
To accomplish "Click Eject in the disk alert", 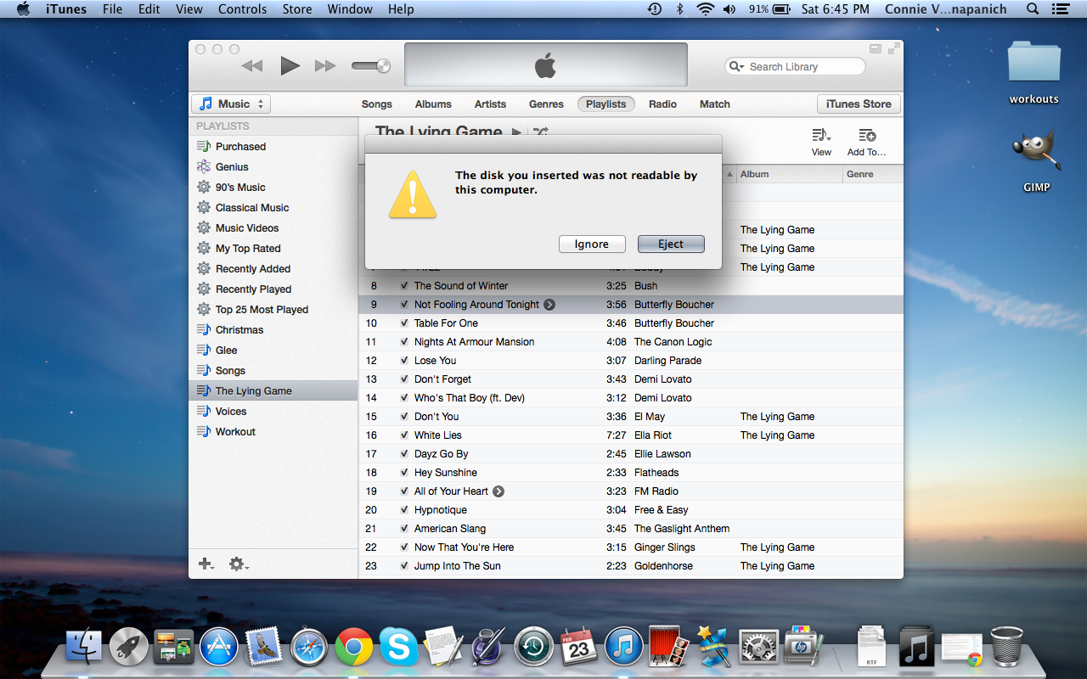I will click(x=671, y=244).
